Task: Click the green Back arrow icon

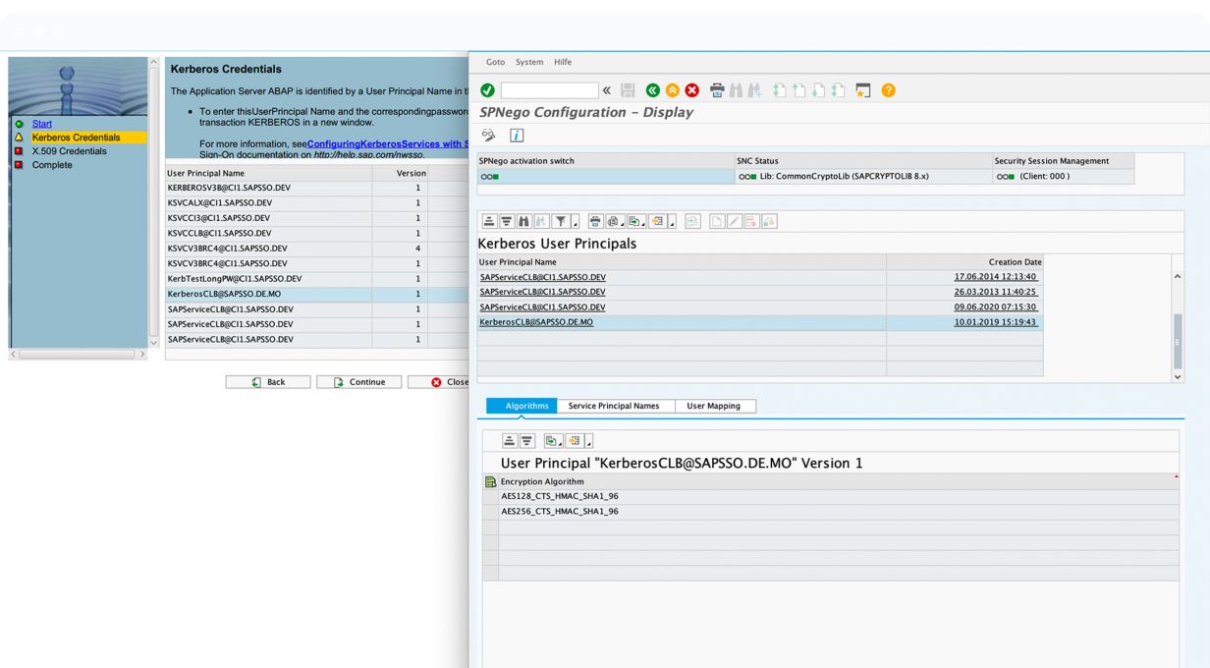Action: pyautogui.click(x=653, y=90)
